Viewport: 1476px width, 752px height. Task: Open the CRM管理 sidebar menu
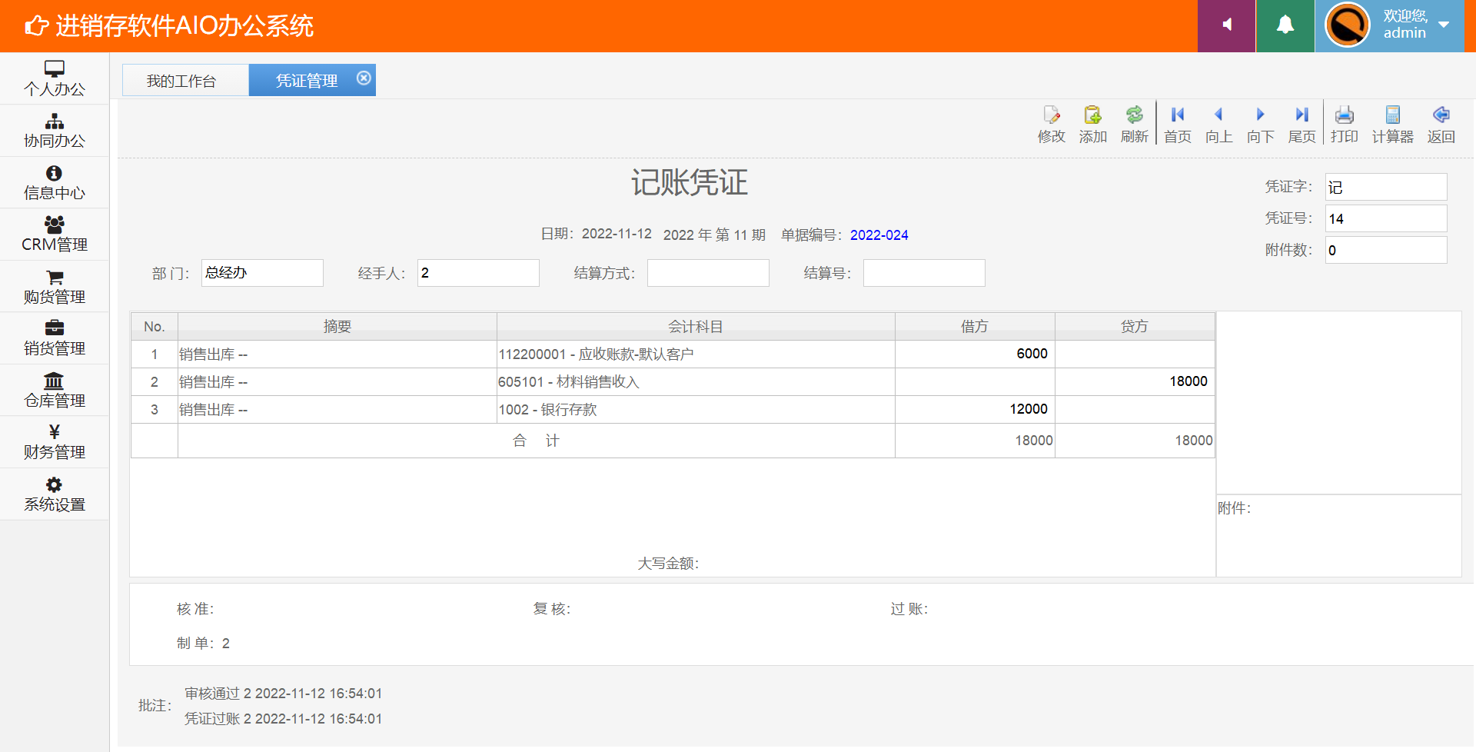point(54,235)
